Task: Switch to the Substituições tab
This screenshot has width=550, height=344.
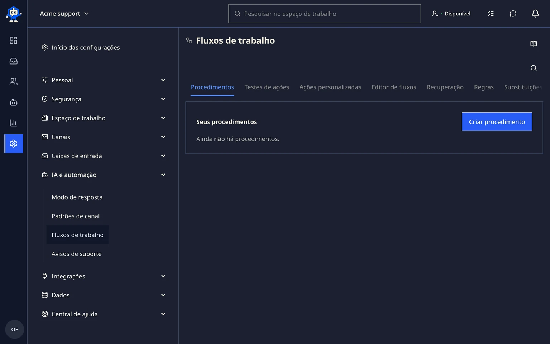Action: 523,87
